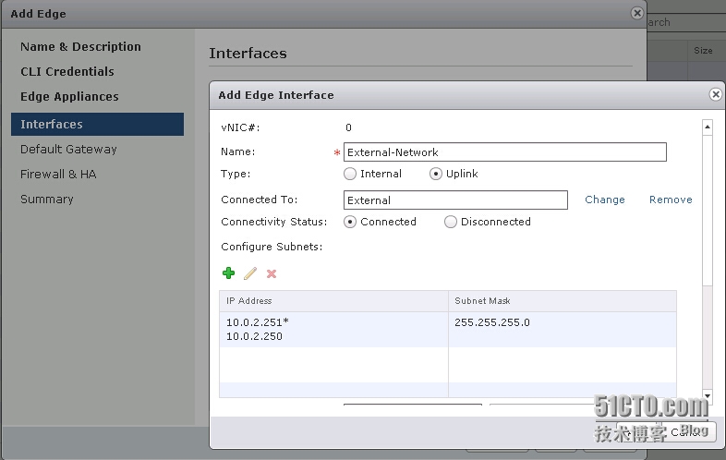Select the Uplink type radio button
Screen dimensions: 726x460
[436, 174]
